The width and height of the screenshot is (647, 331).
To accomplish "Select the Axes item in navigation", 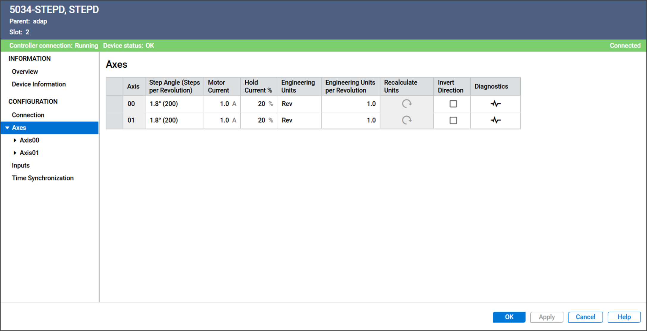I will [x=50, y=128].
